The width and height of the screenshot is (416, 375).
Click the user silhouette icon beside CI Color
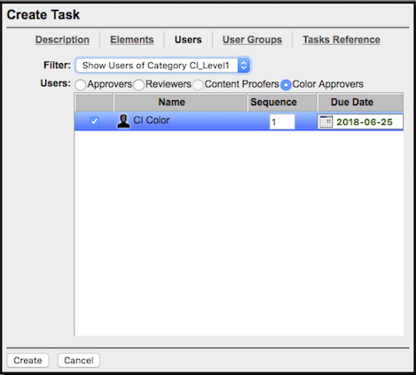pyautogui.click(x=123, y=121)
